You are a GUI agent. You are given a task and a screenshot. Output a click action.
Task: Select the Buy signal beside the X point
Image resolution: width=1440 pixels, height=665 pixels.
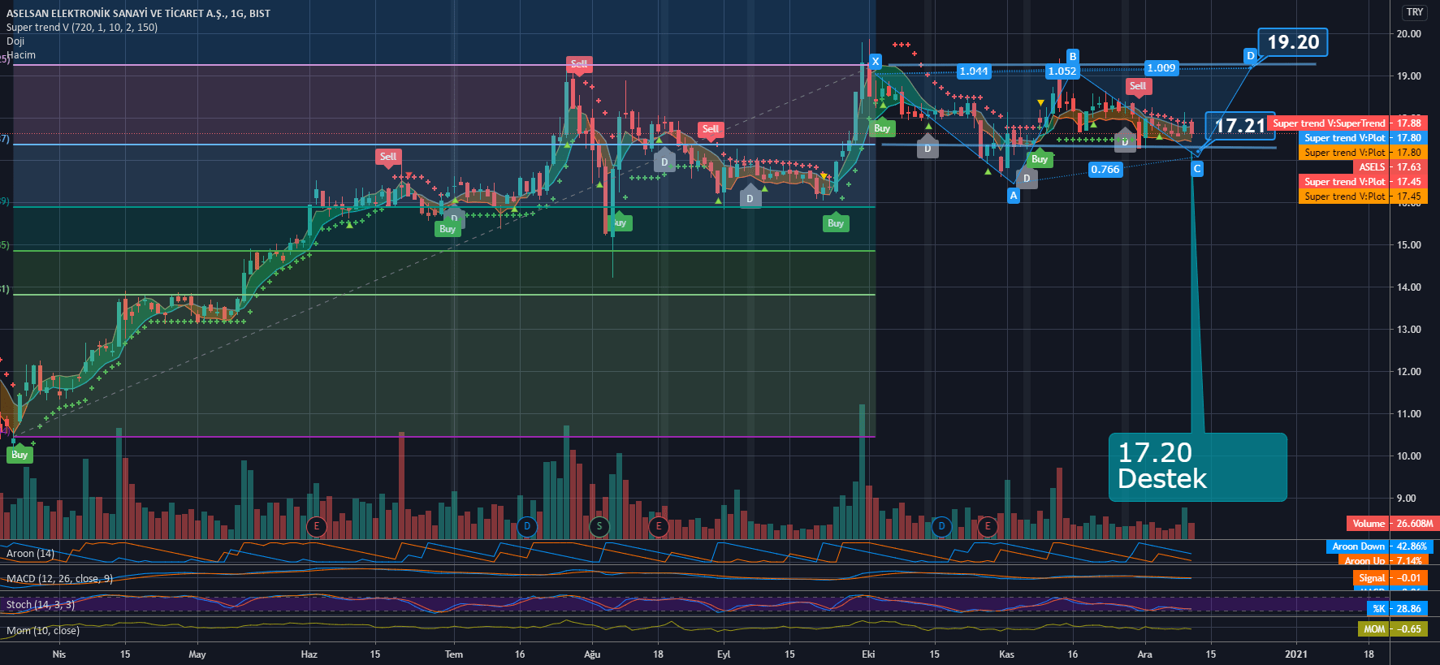click(x=882, y=128)
